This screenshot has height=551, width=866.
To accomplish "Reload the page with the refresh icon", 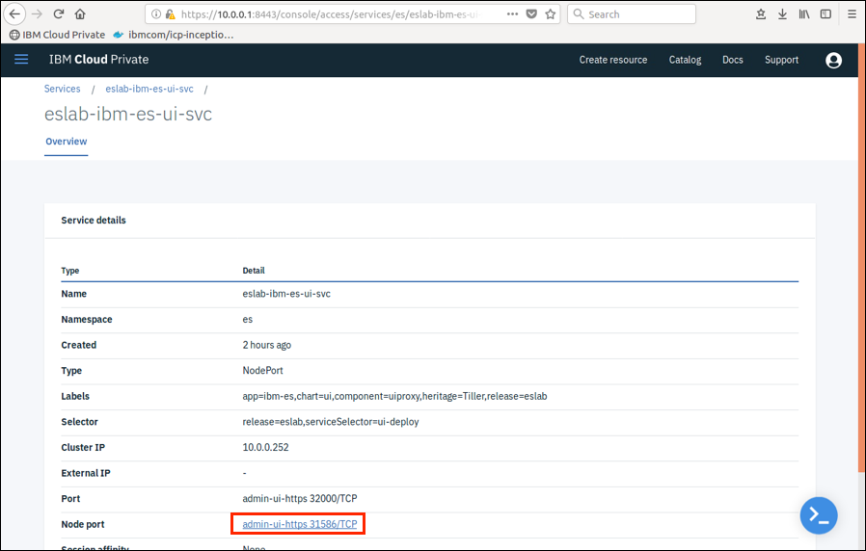I will click(x=59, y=14).
